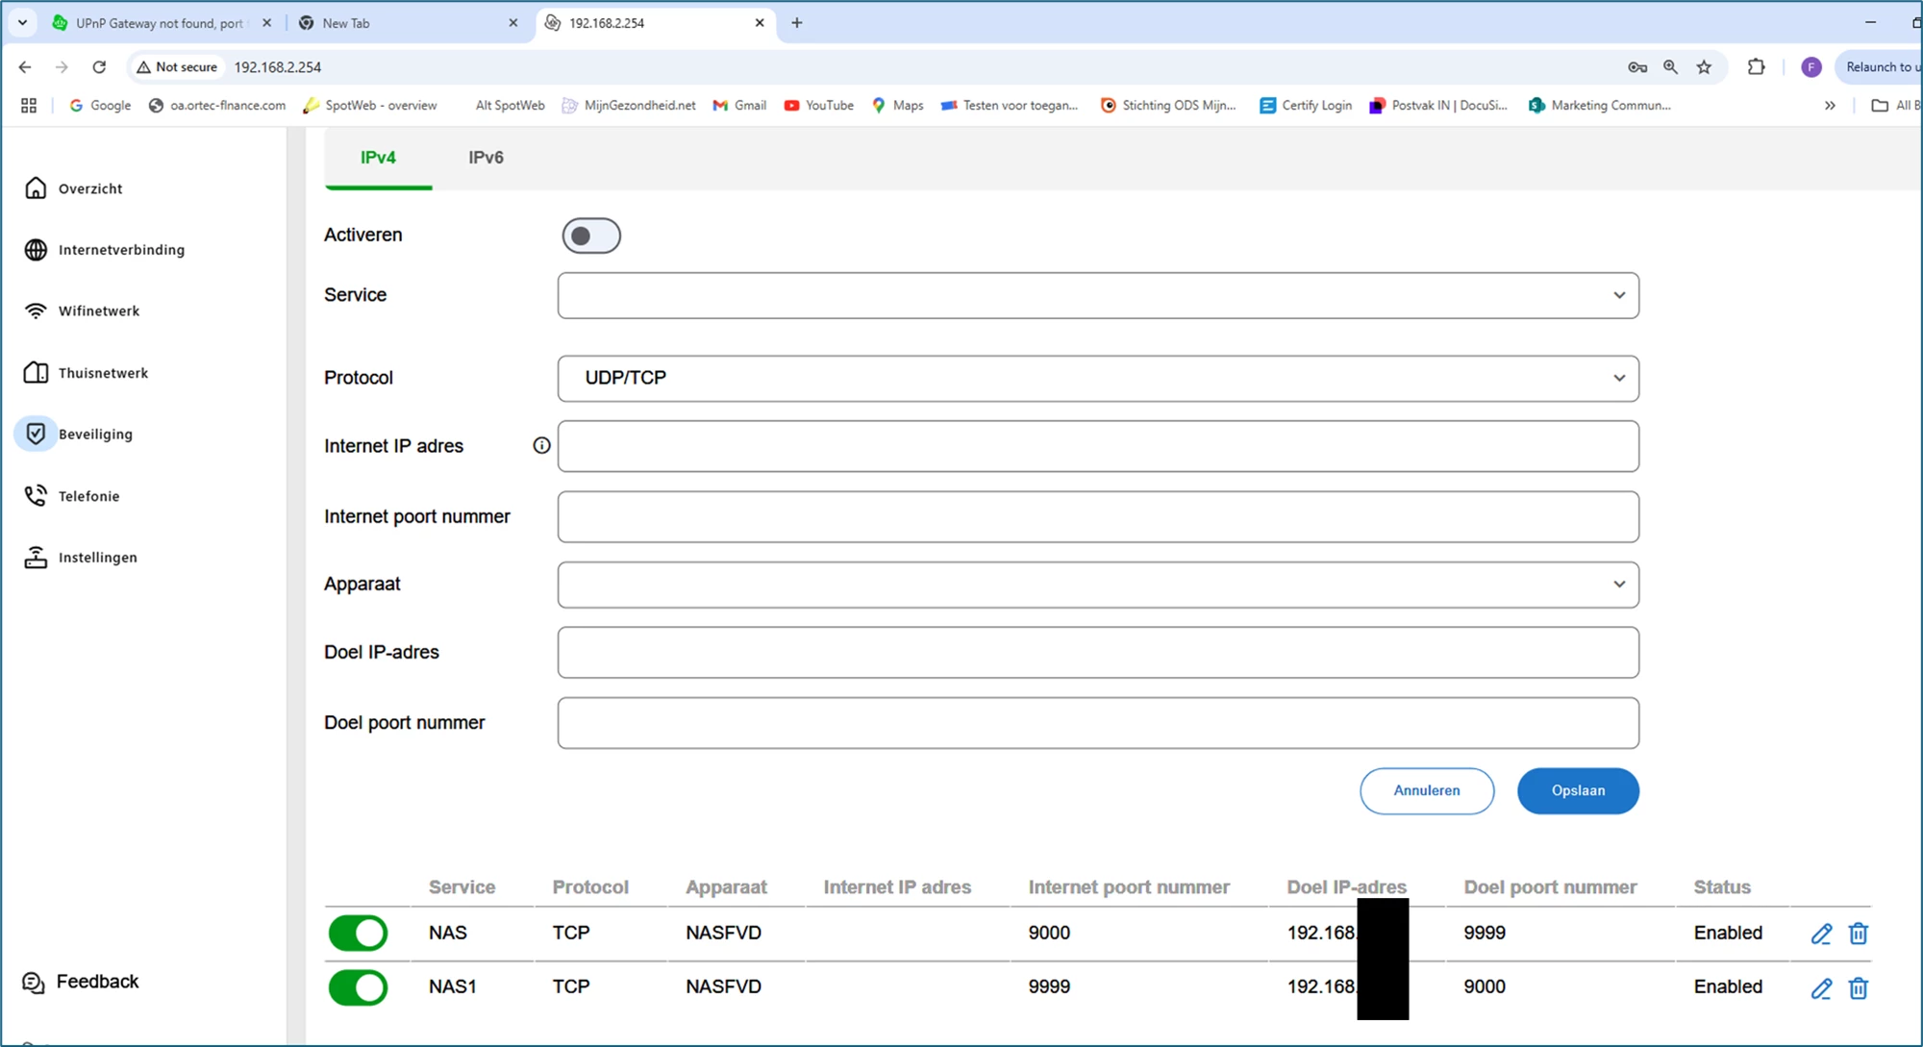Expand the Service dropdown
Viewport: 1923px width, 1047px height.
tap(1097, 295)
